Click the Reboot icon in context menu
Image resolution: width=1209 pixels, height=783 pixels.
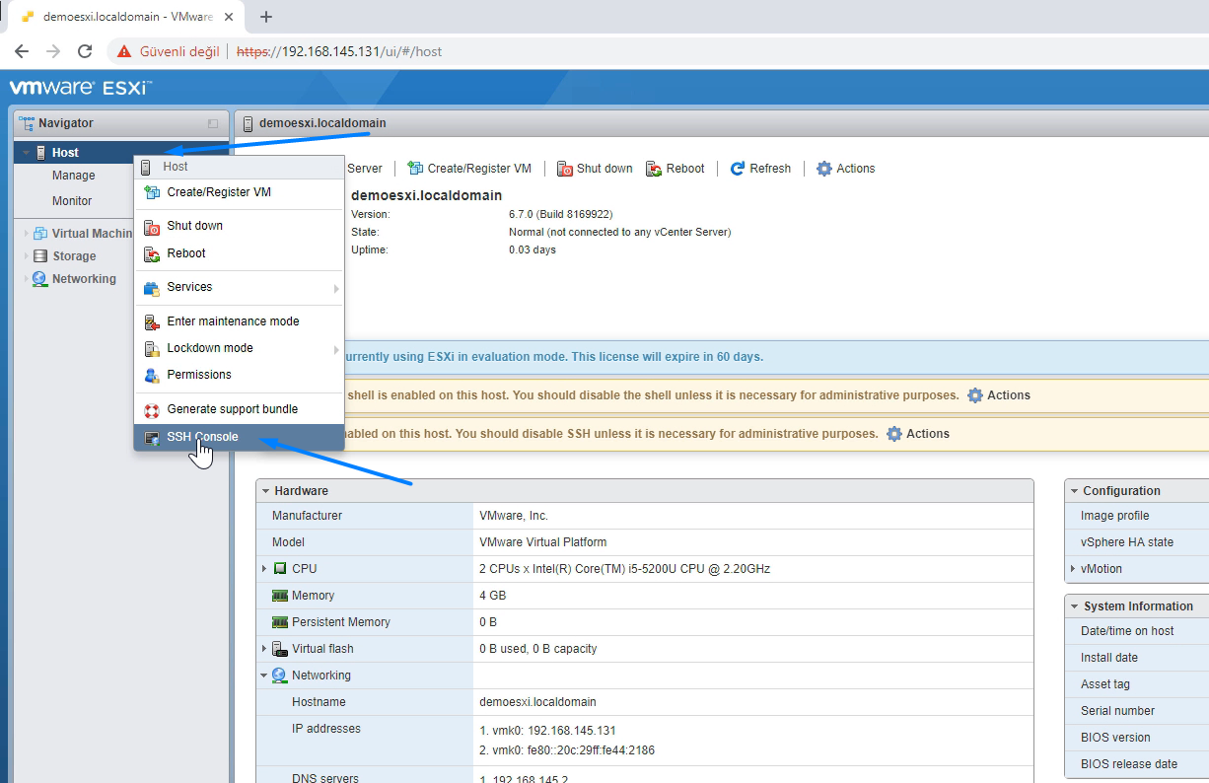coord(152,254)
